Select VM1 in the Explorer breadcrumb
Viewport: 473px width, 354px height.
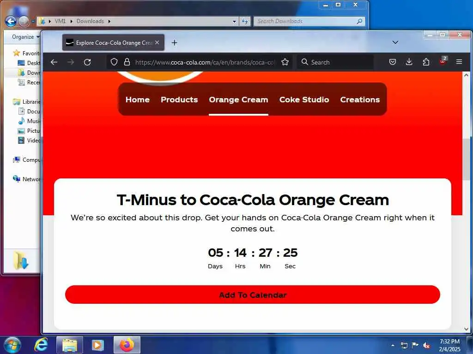pyautogui.click(x=60, y=21)
